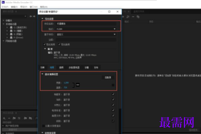Click the width value 1,280
The image size is (201, 134).
[x=66, y=83]
